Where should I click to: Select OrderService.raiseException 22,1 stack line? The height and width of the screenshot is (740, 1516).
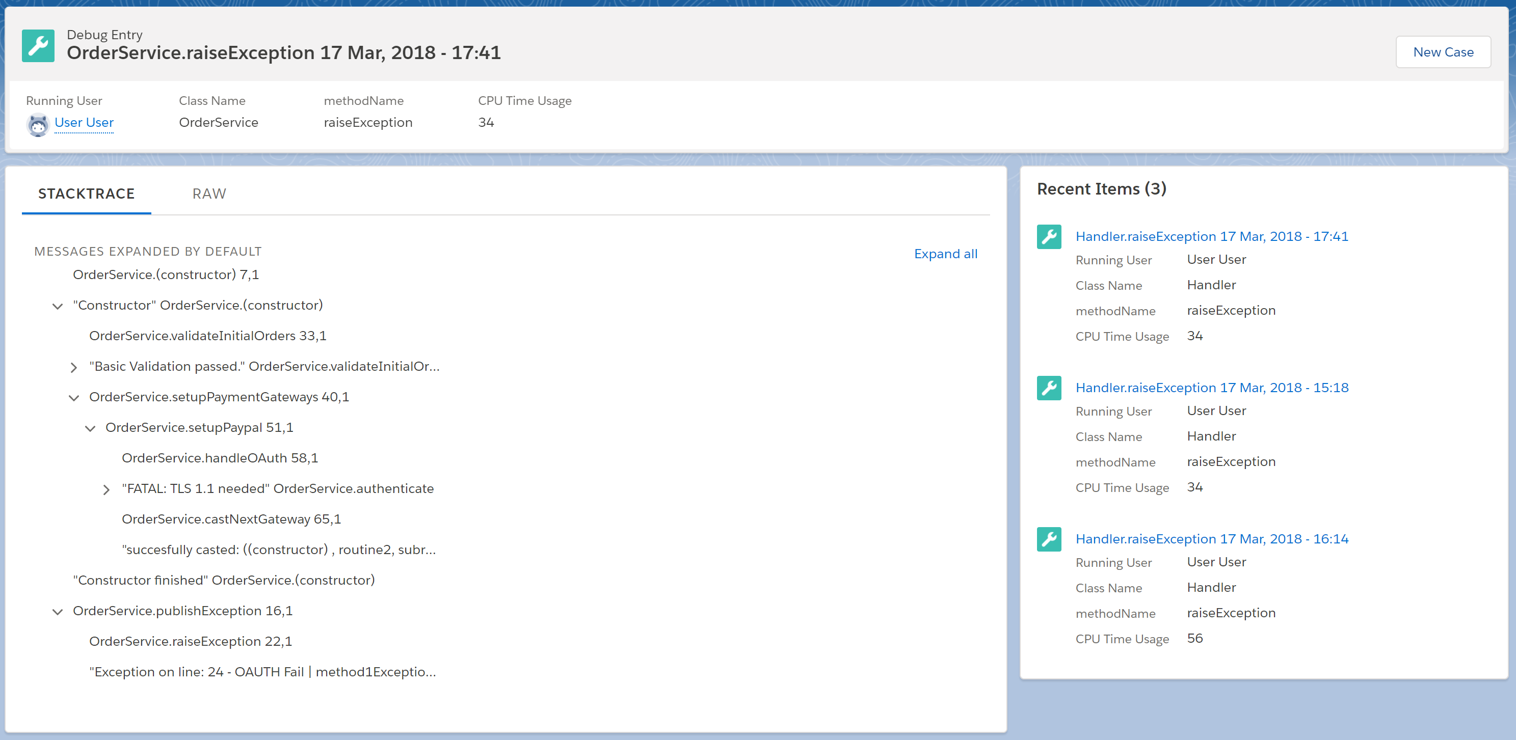tap(190, 641)
